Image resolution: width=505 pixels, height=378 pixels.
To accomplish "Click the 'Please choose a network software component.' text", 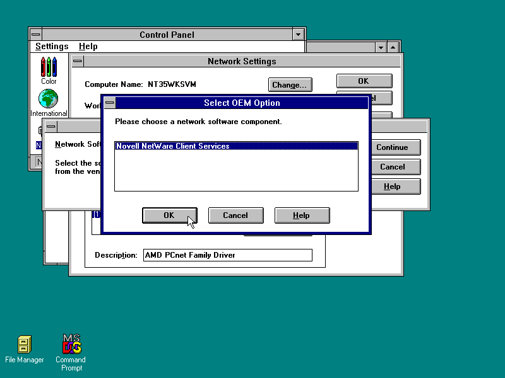I will point(198,122).
